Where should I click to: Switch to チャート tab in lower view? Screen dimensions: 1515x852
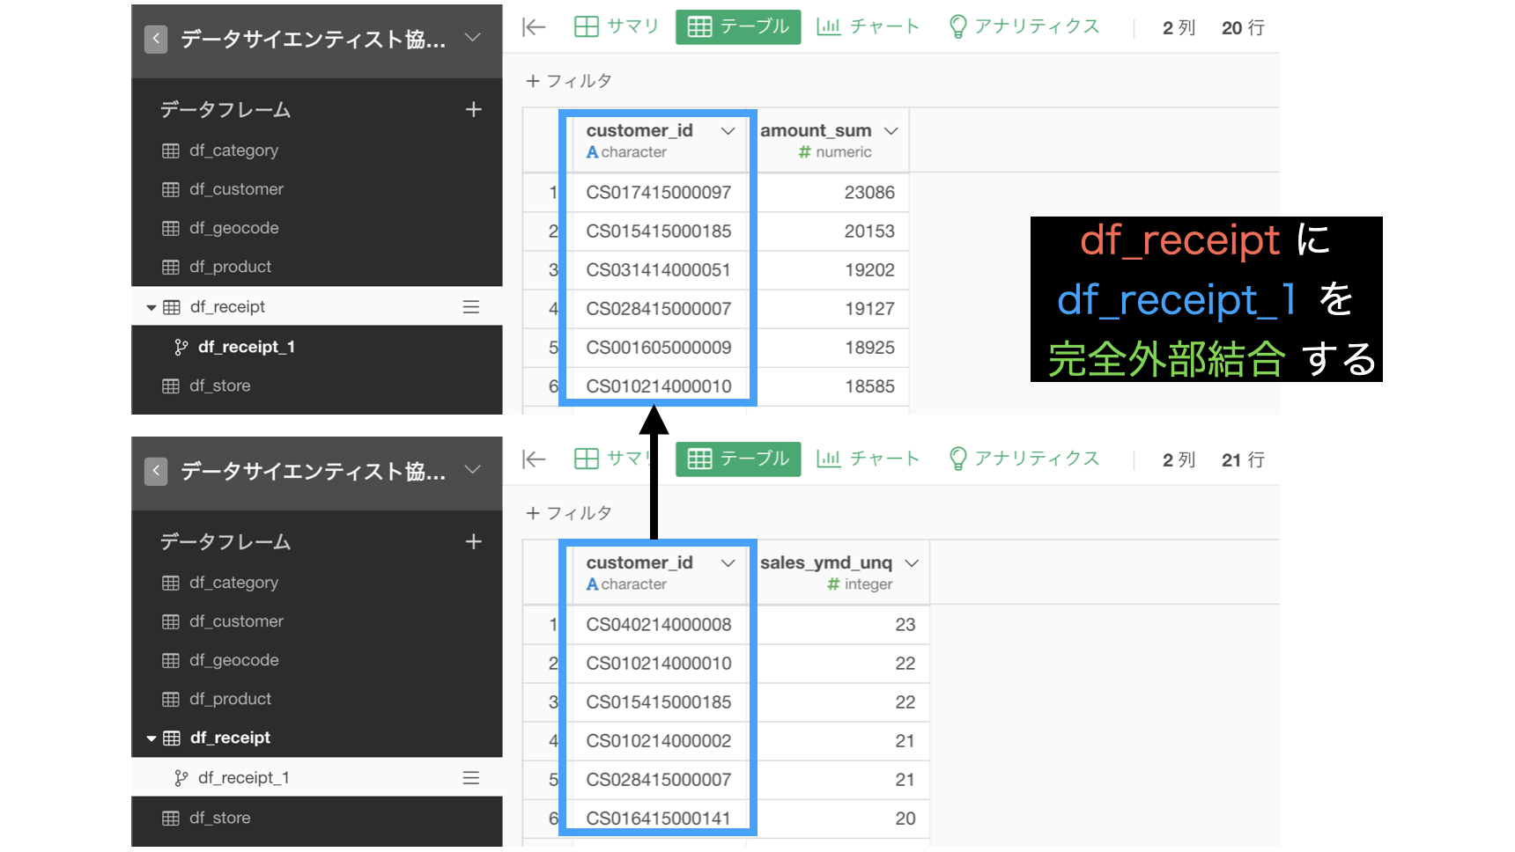tap(868, 459)
